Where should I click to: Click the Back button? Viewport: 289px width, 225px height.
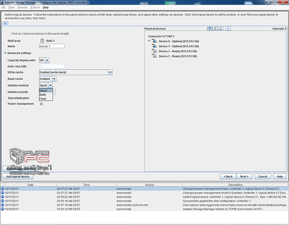coord(228,177)
